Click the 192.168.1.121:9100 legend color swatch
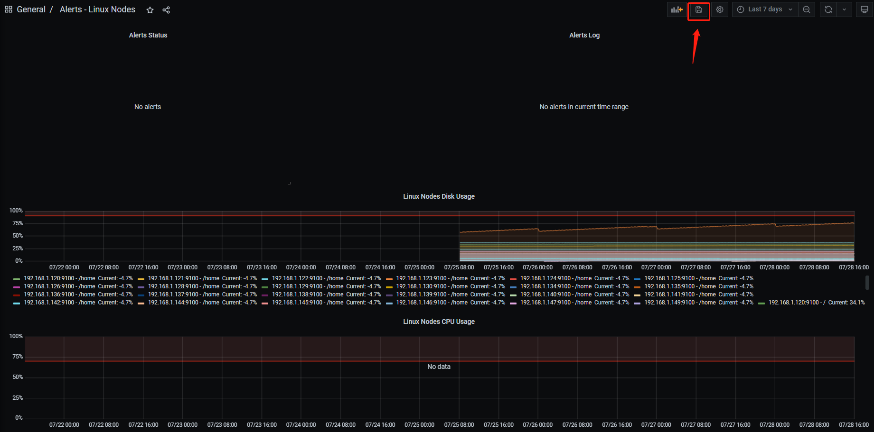 pyautogui.click(x=141, y=279)
